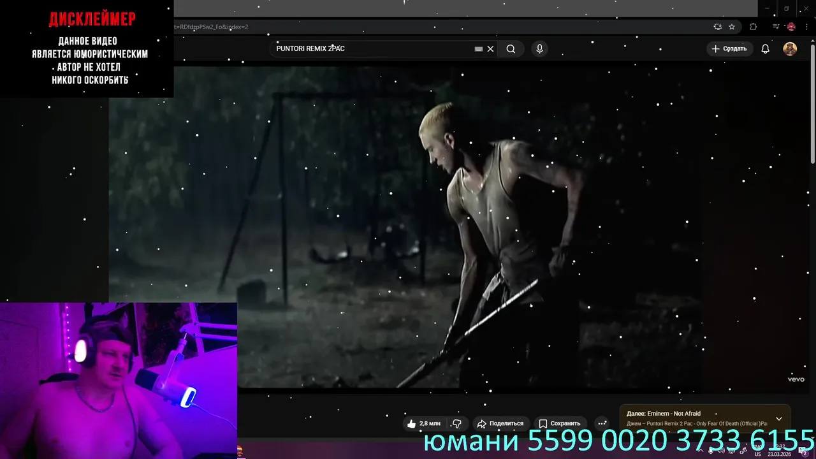Click the 'Далее: Eminem - Not Afraid' title
This screenshot has width=816, height=459.
click(x=664, y=414)
